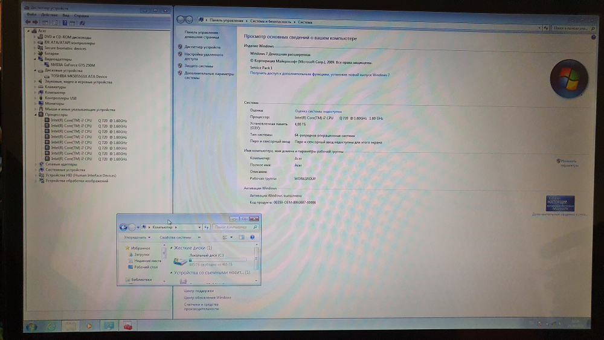
Task: Open the Вид menu in Device Manager
Action: (x=66, y=16)
